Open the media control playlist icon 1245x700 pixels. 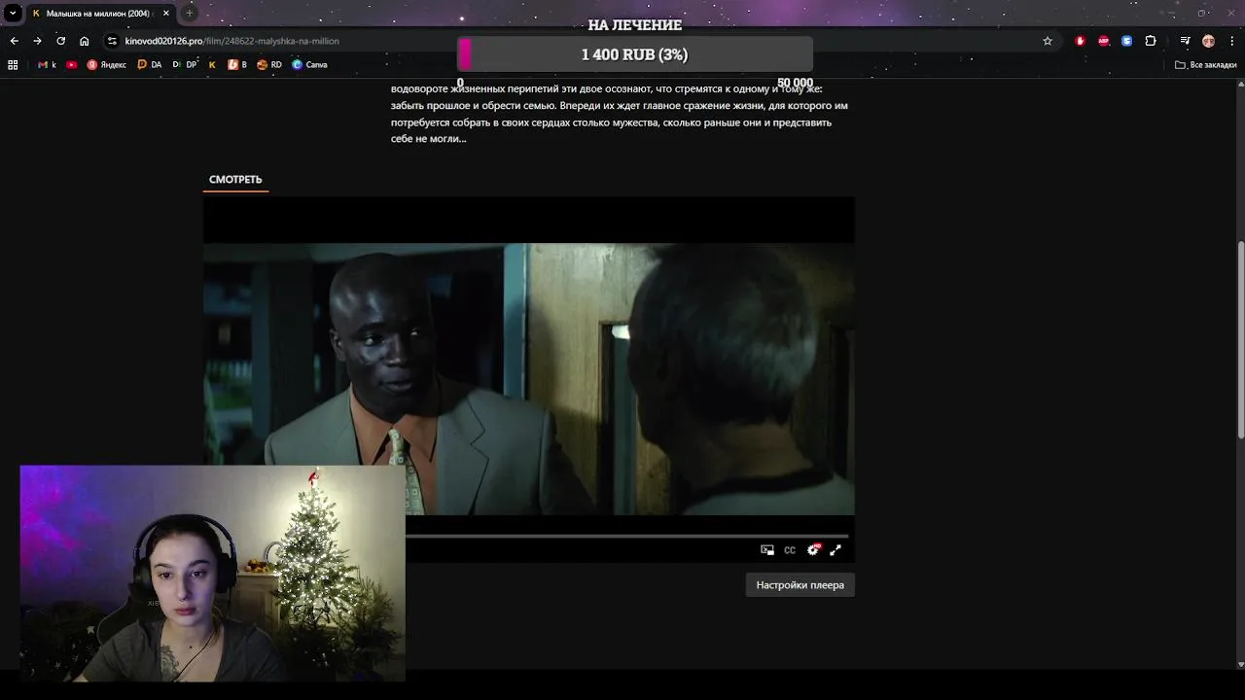[x=1185, y=41]
